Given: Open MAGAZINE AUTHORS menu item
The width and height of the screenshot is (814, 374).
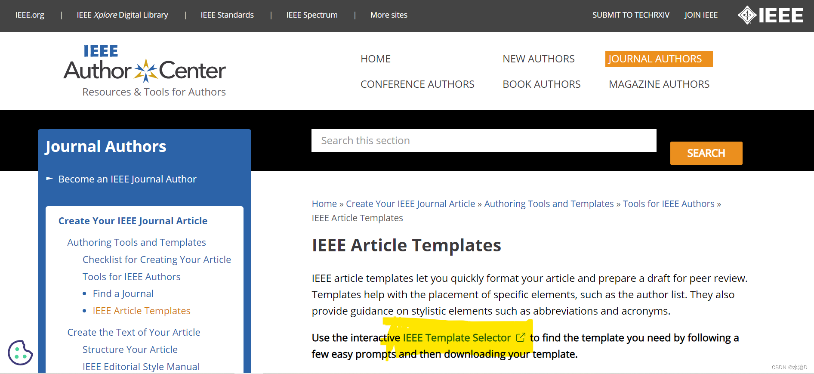Looking at the screenshot, I should pos(659,84).
